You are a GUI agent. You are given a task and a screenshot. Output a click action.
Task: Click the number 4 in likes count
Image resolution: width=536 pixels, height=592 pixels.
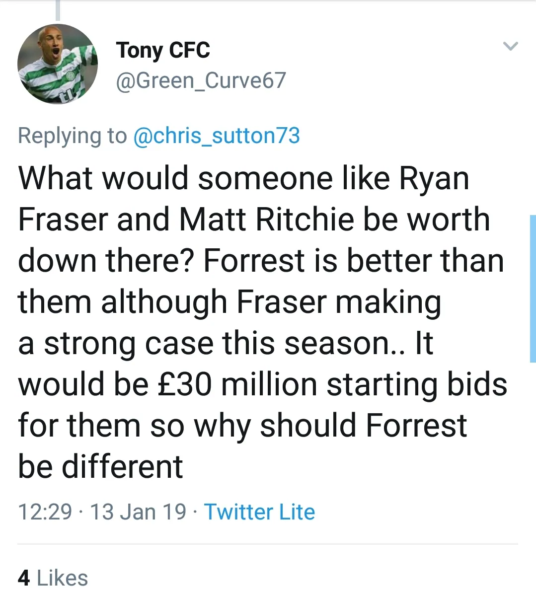pos(23,578)
